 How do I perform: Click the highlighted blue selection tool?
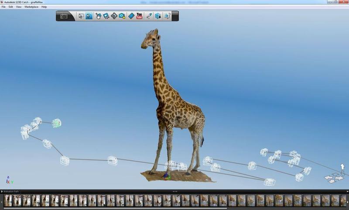89,16
